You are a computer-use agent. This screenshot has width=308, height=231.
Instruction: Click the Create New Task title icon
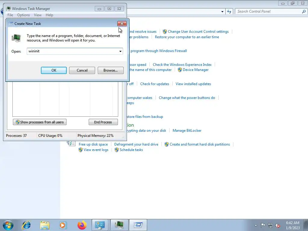tap(11, 23)
